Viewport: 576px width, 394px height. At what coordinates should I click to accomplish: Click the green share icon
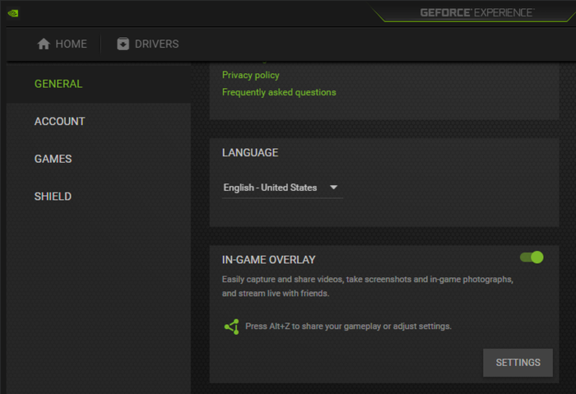[x=232, y=327]
